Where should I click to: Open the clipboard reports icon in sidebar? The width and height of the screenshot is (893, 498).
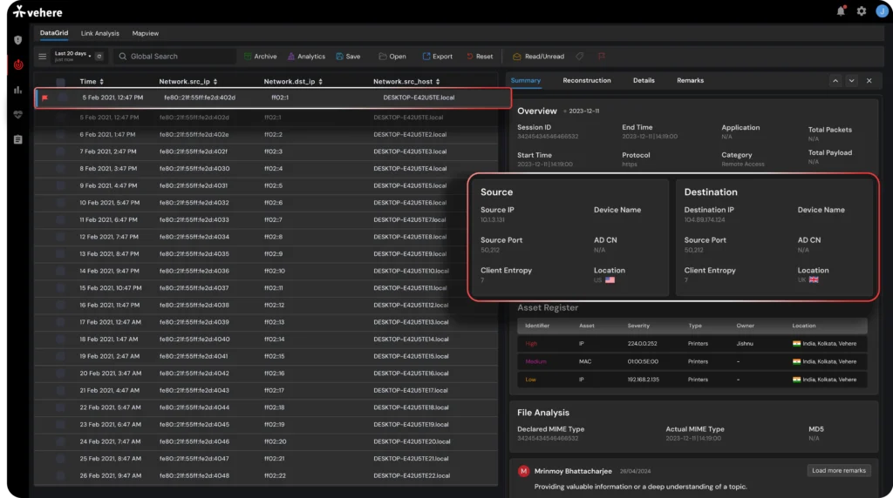coord(18,139)
